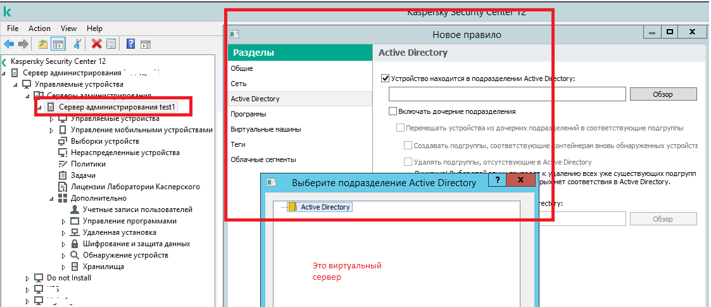Collapse the Дополнительно node
The image size is (711, 307).
click(52, 198)
